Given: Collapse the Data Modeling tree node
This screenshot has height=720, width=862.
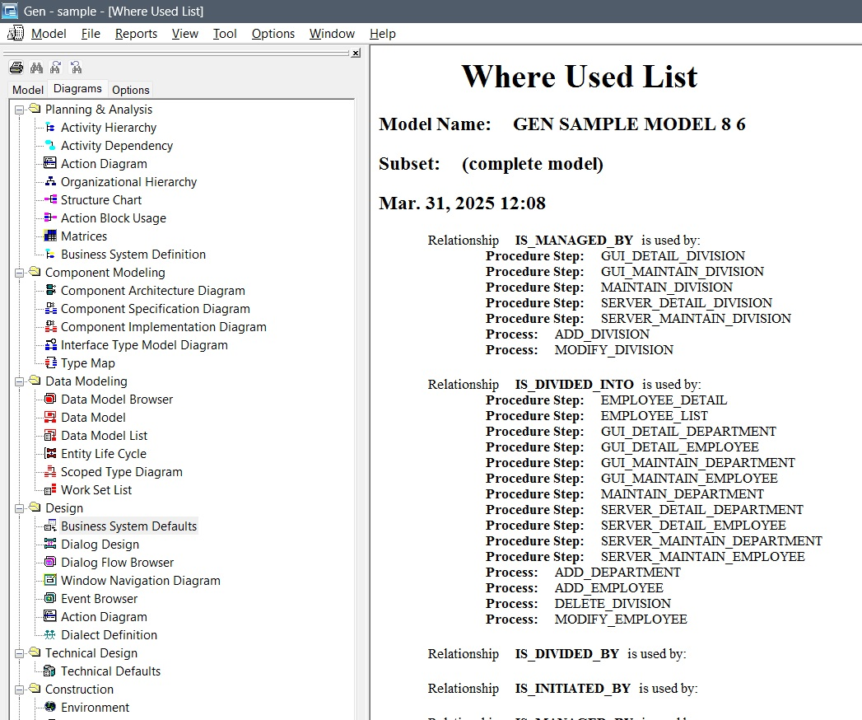Looking at the screenshot, I should (19, 381).
